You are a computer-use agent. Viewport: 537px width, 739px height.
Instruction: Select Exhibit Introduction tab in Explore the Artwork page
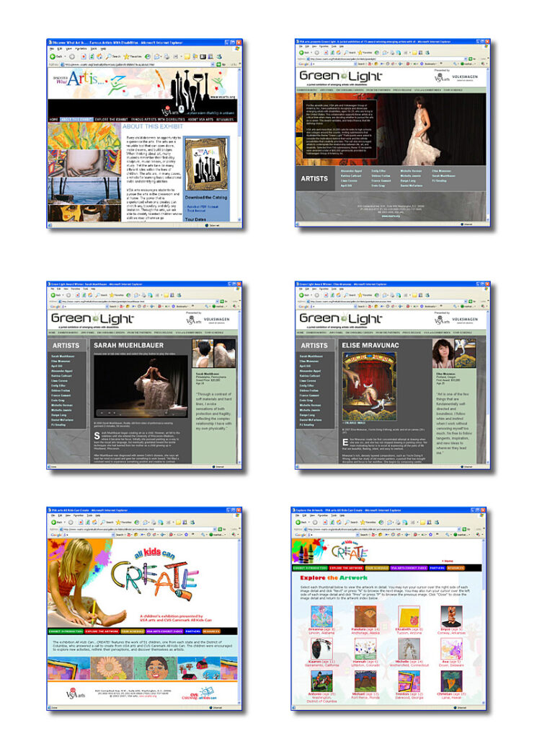coord(310,568)
